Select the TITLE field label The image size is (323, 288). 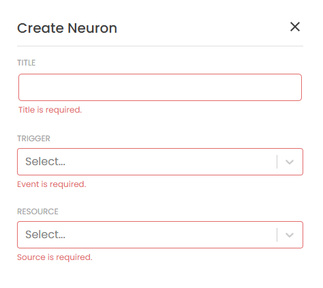pyautogui.click(x=27, y=63)
